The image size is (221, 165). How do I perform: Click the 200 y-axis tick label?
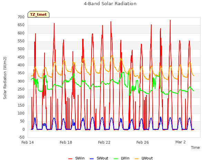21,97
